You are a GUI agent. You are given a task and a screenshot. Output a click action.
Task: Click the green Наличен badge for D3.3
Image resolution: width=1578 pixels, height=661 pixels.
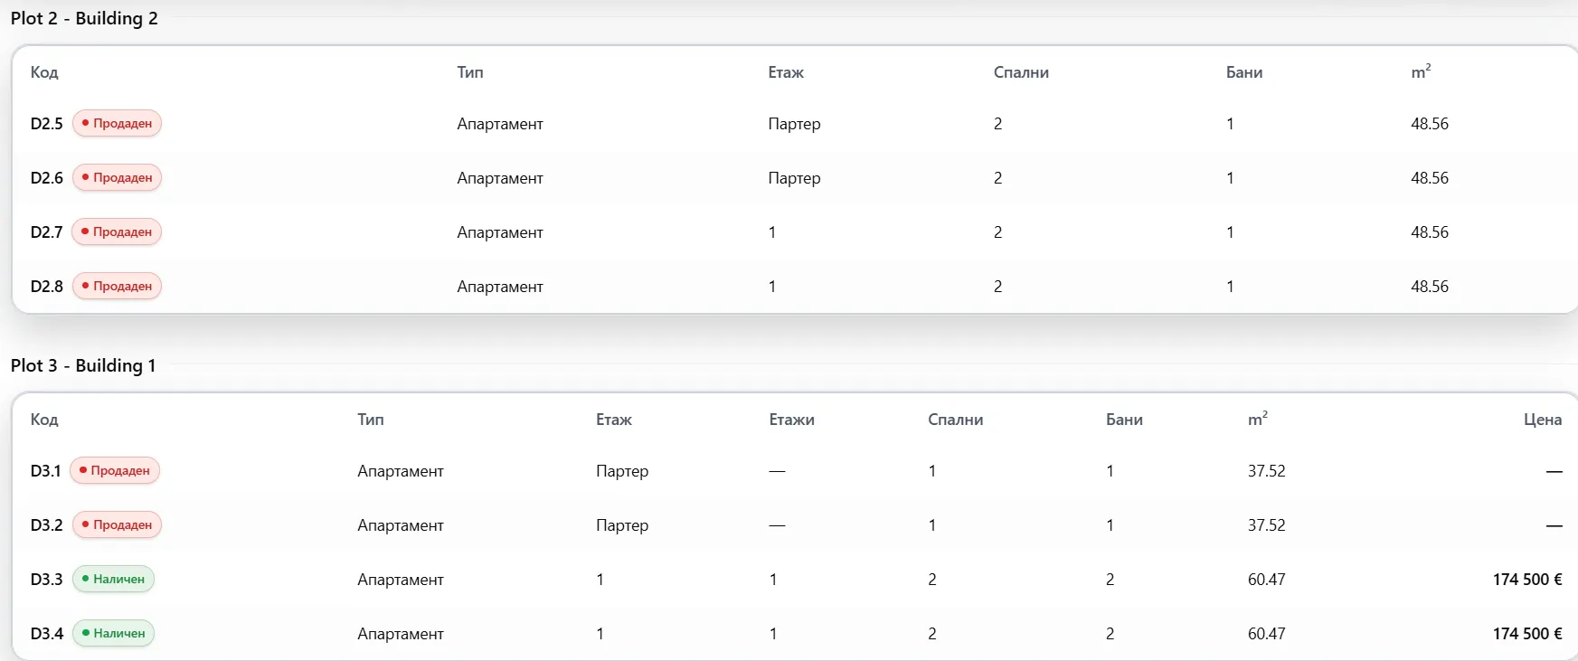point(113,580)
